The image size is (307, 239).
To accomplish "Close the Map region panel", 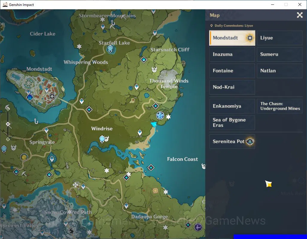I will coord(300,15).
